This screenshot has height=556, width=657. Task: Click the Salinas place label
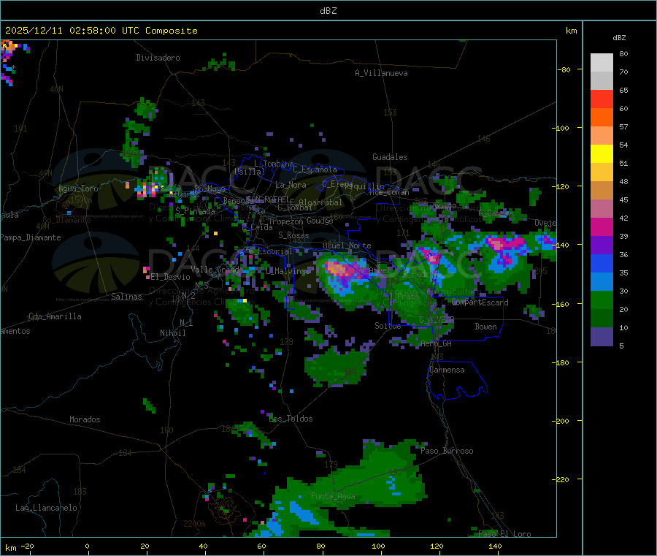pyautogui.click(x=126, y=297)
